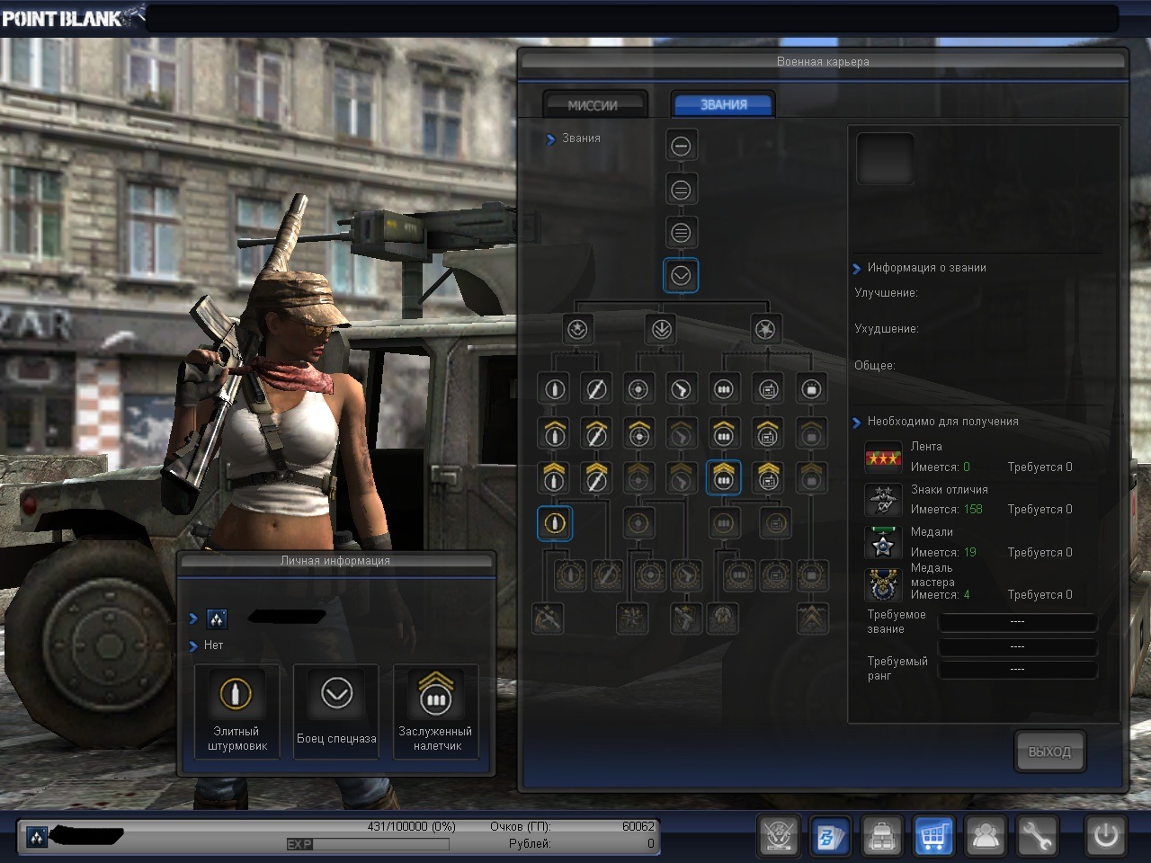Image resolution: width=1151 pixels, height=863 pixels.
Task: Open the friends community icon
Action: click(985, 836)
